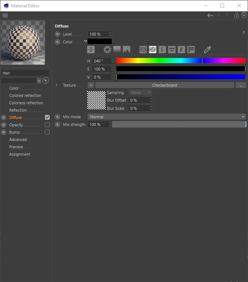Toggle the Diffuse channel animation dot

click(4, 117)
